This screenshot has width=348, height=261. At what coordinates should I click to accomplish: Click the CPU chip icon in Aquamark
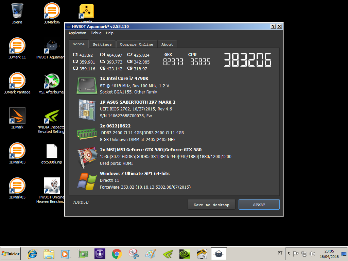coord(87,85)
